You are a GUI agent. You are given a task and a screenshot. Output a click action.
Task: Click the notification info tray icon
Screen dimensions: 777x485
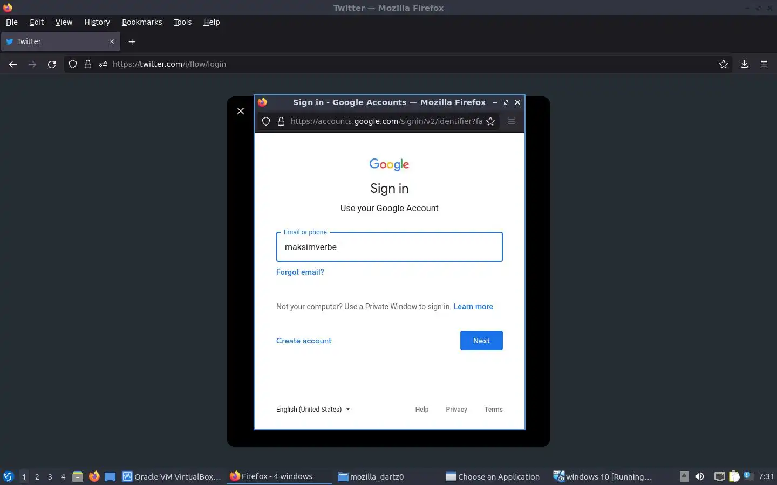[748, 475]
